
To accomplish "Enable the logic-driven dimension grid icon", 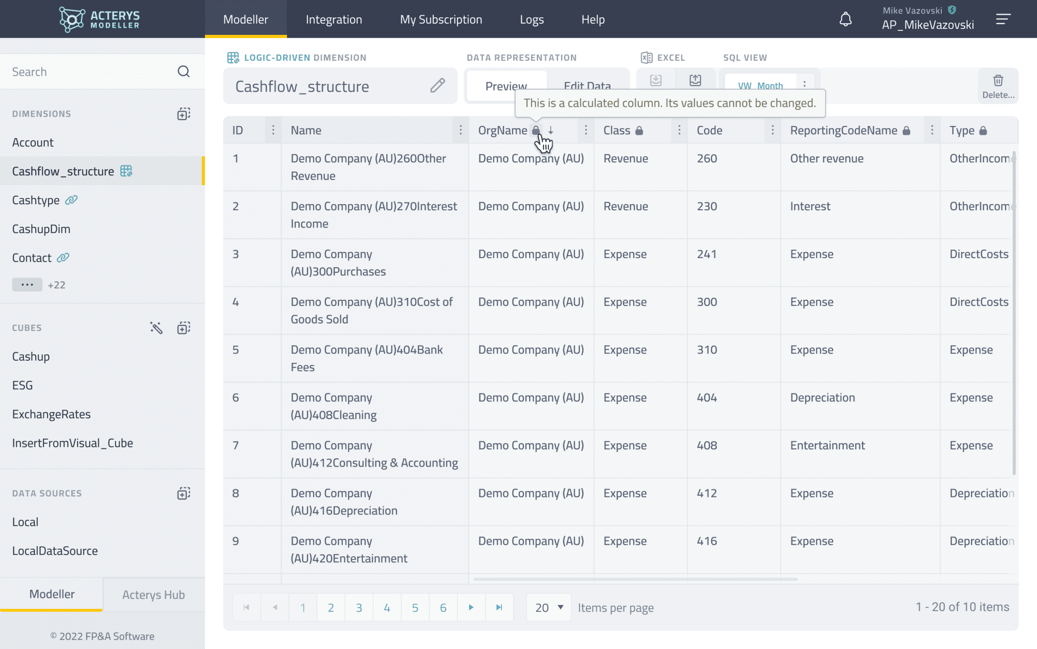I will [233, 58].
